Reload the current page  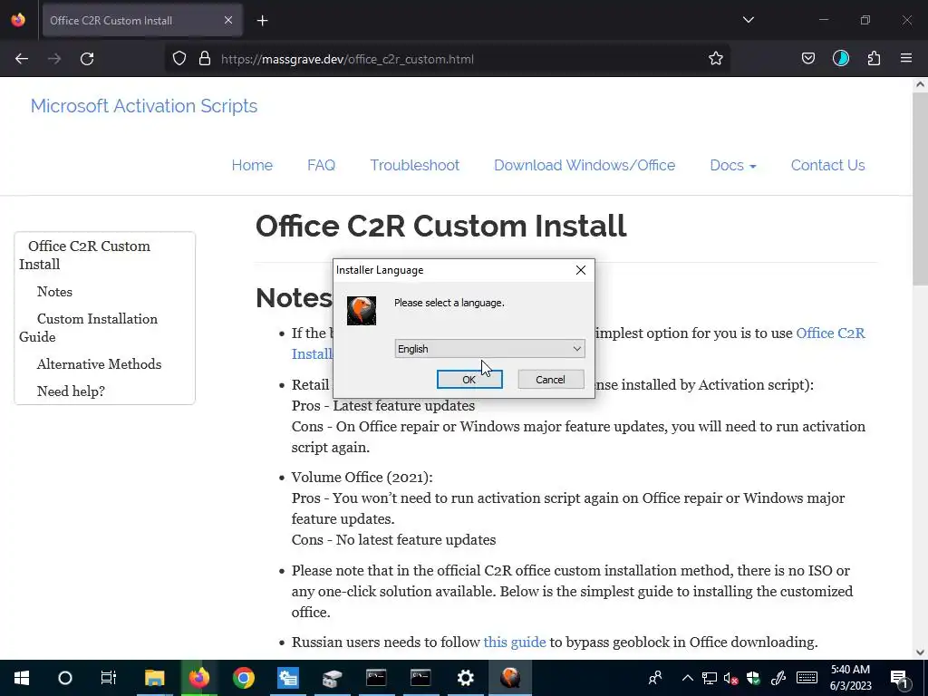pyautogui.click(x=87, y=59)
